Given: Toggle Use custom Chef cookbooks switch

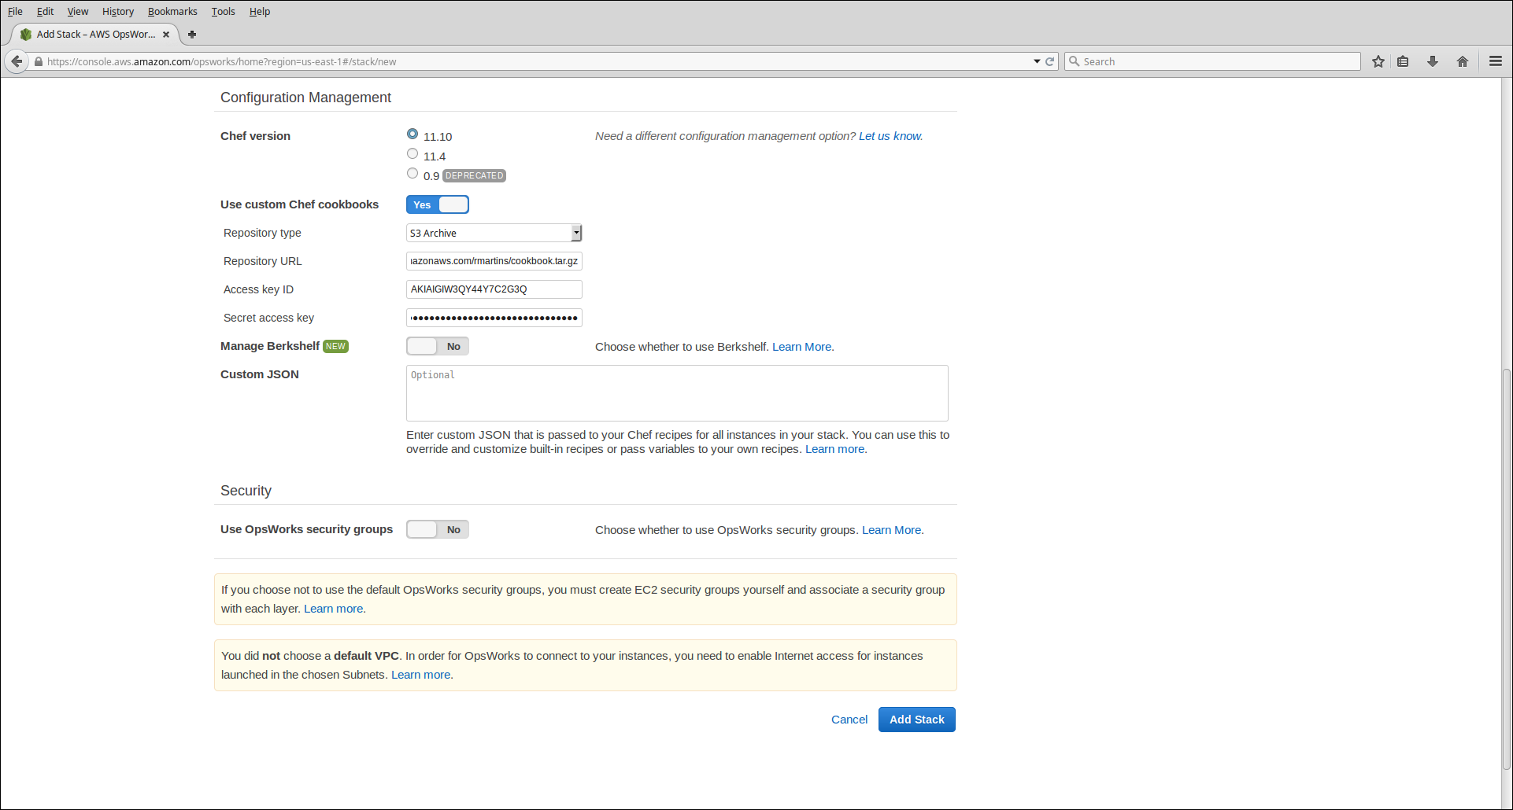Looking at the screenshot, I should 438,204.
